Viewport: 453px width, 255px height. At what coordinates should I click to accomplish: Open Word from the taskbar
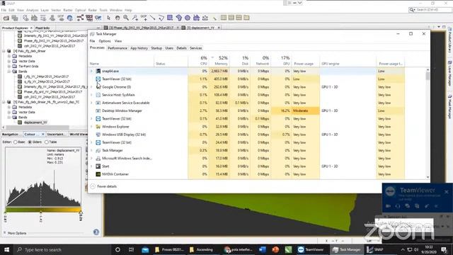pos(263,249)
